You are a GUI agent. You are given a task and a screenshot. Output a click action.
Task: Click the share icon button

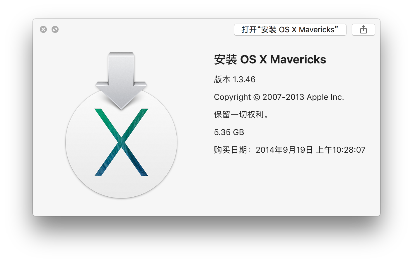pyautogui.click(x=363, y=30)
